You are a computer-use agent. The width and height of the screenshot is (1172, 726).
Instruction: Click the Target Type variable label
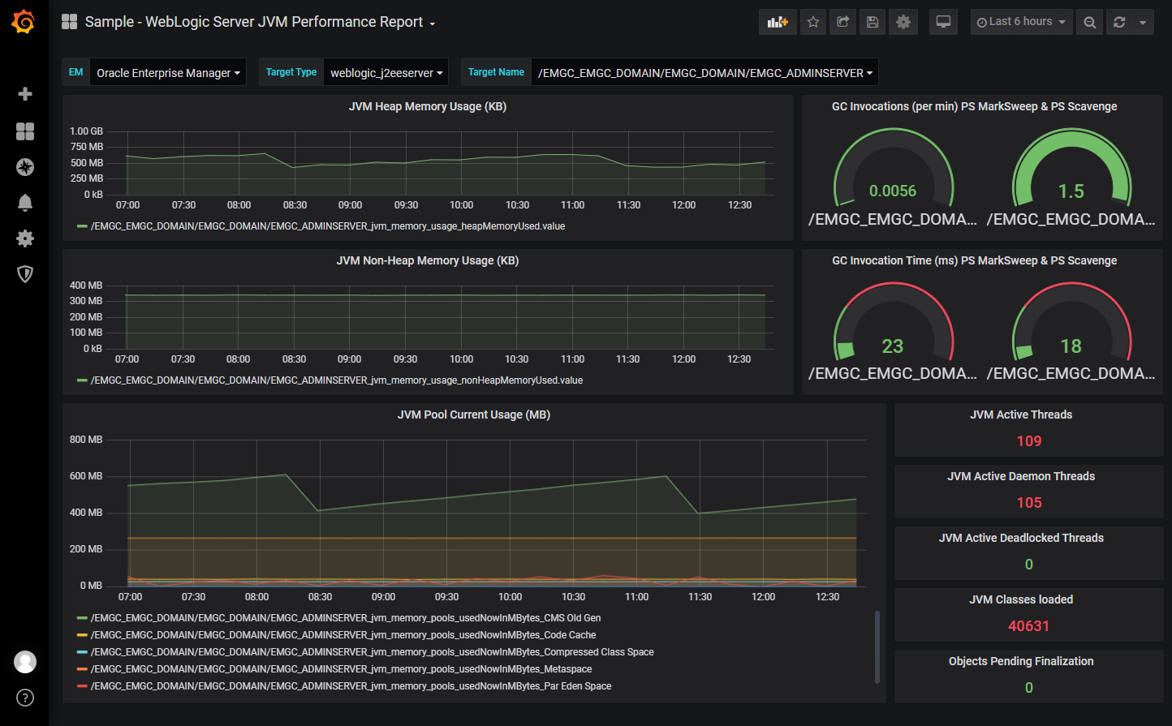[x=291, y=72]
